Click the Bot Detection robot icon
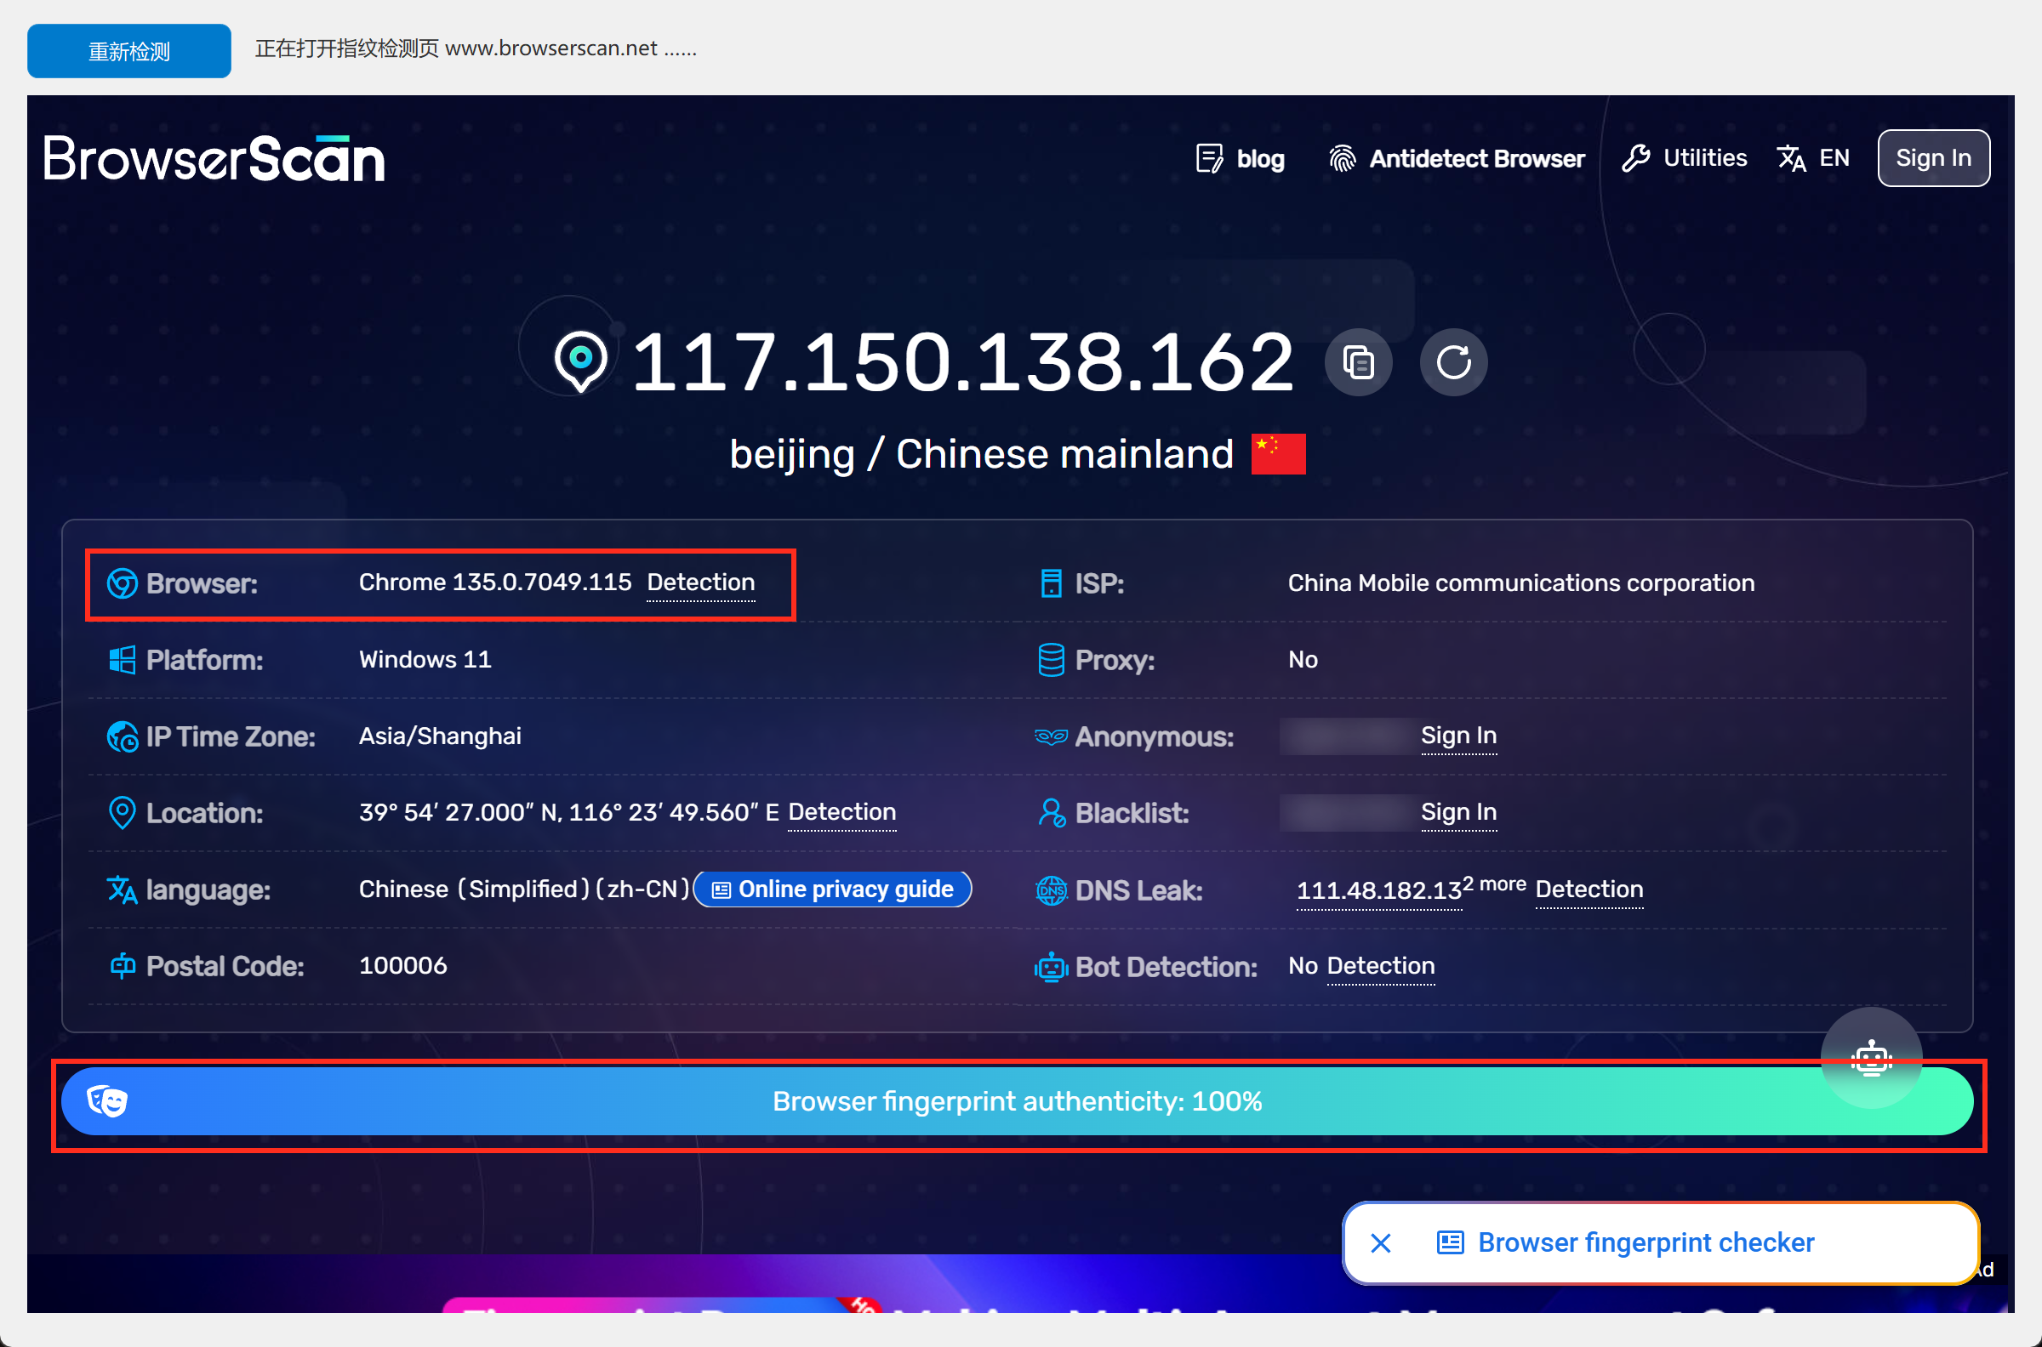The image size is (2042, 1347). (x=1051, y=967)
